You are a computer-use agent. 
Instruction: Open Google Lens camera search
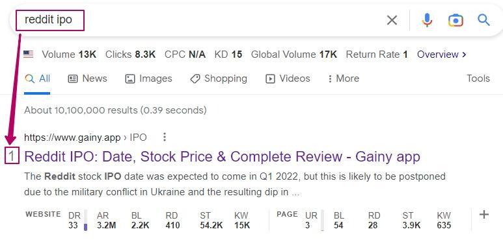point(455,21)
